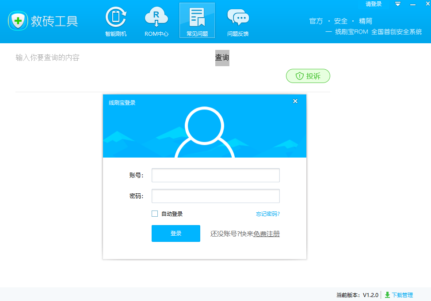Image resolution: width=431 pixels, height=301 pixels.
Task: Focus the 账号 account input field
Action: (x=215, y=175)
